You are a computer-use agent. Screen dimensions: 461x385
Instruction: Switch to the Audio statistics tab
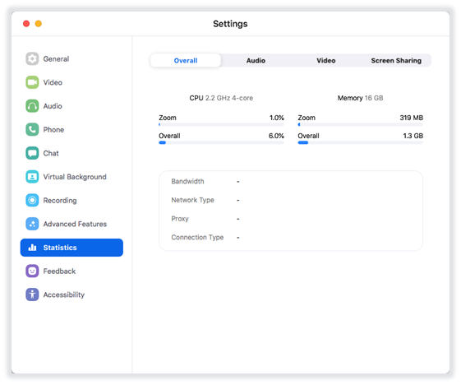pyautogui.click(x=256, y=60)
